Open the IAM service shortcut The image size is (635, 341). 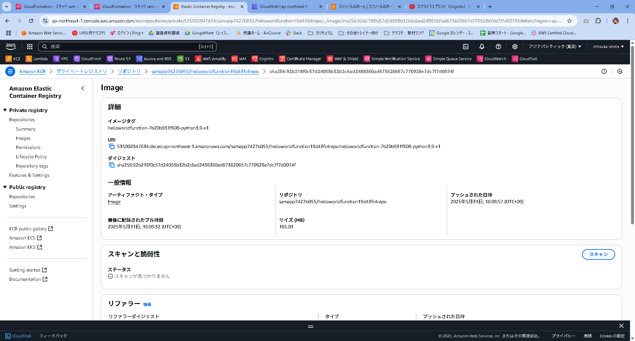(239, 59)
